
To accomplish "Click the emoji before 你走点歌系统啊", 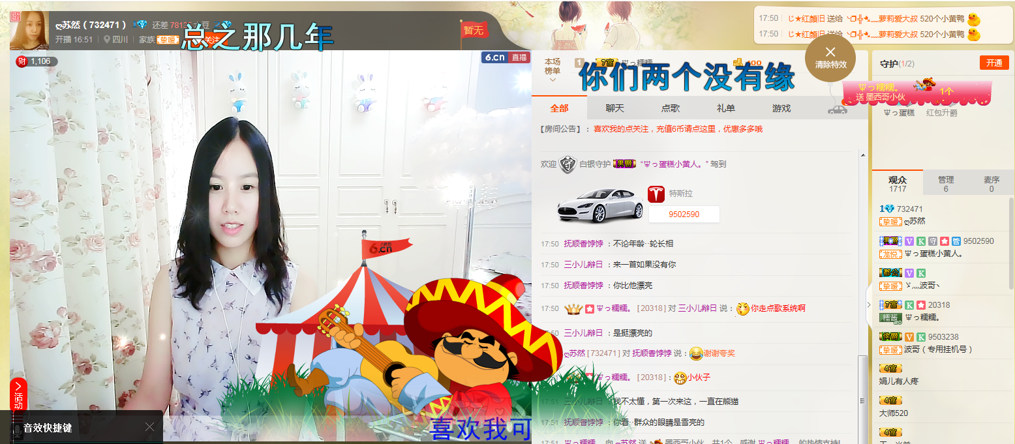I will [x=742, y=308].
